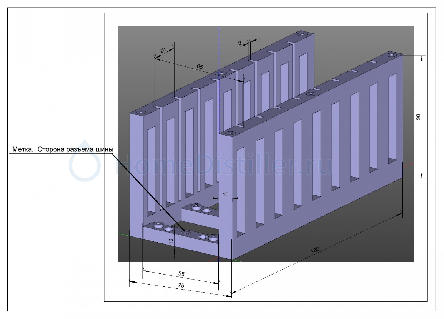Select the rearmost vertical slot in right wall
Screen dimensions: 444x319
(x=393, y=118)
